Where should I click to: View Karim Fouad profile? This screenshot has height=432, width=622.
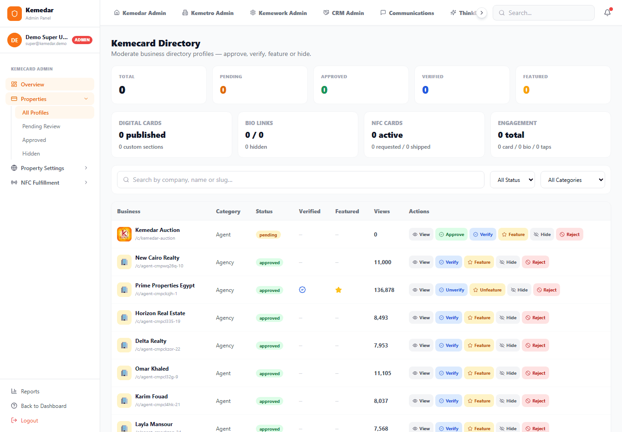[x=421, y=401]
